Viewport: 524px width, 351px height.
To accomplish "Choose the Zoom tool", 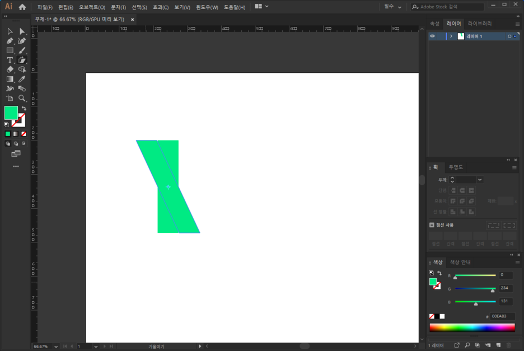I will click(x=22, y=98).
